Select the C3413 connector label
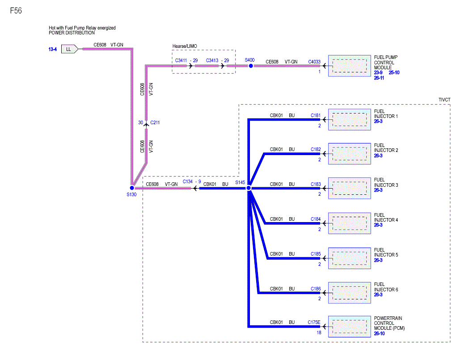This screenshot has height=349, width=473. (212, 60)
